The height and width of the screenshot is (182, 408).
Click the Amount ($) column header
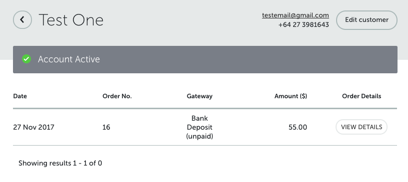point(291,96)
